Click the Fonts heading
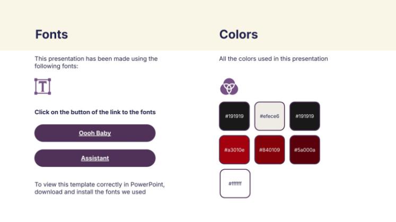Viewport: 396px width, 222px height. tap(51, 35)
